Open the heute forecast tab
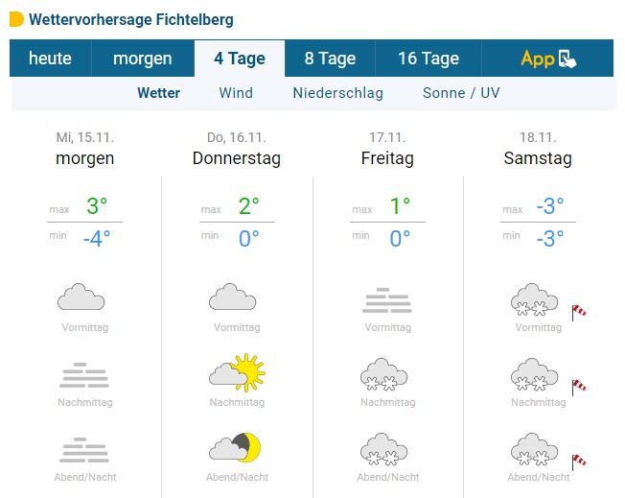The width and height of the screenshot is (625, 498). (x=50, y=59)
